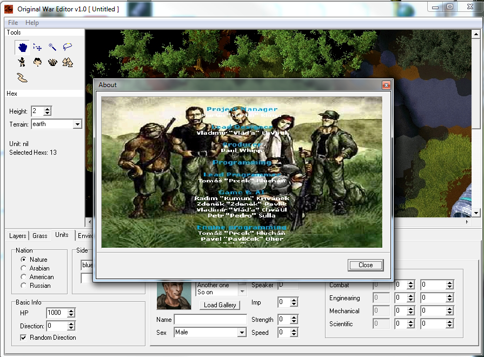
Task: Click the Direction value field
Action: 57,326
